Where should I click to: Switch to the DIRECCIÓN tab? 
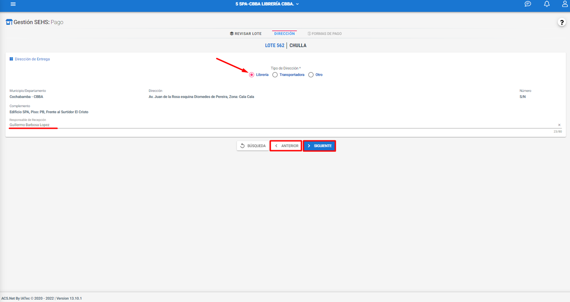pyautogui.click(x=284, y=33)
